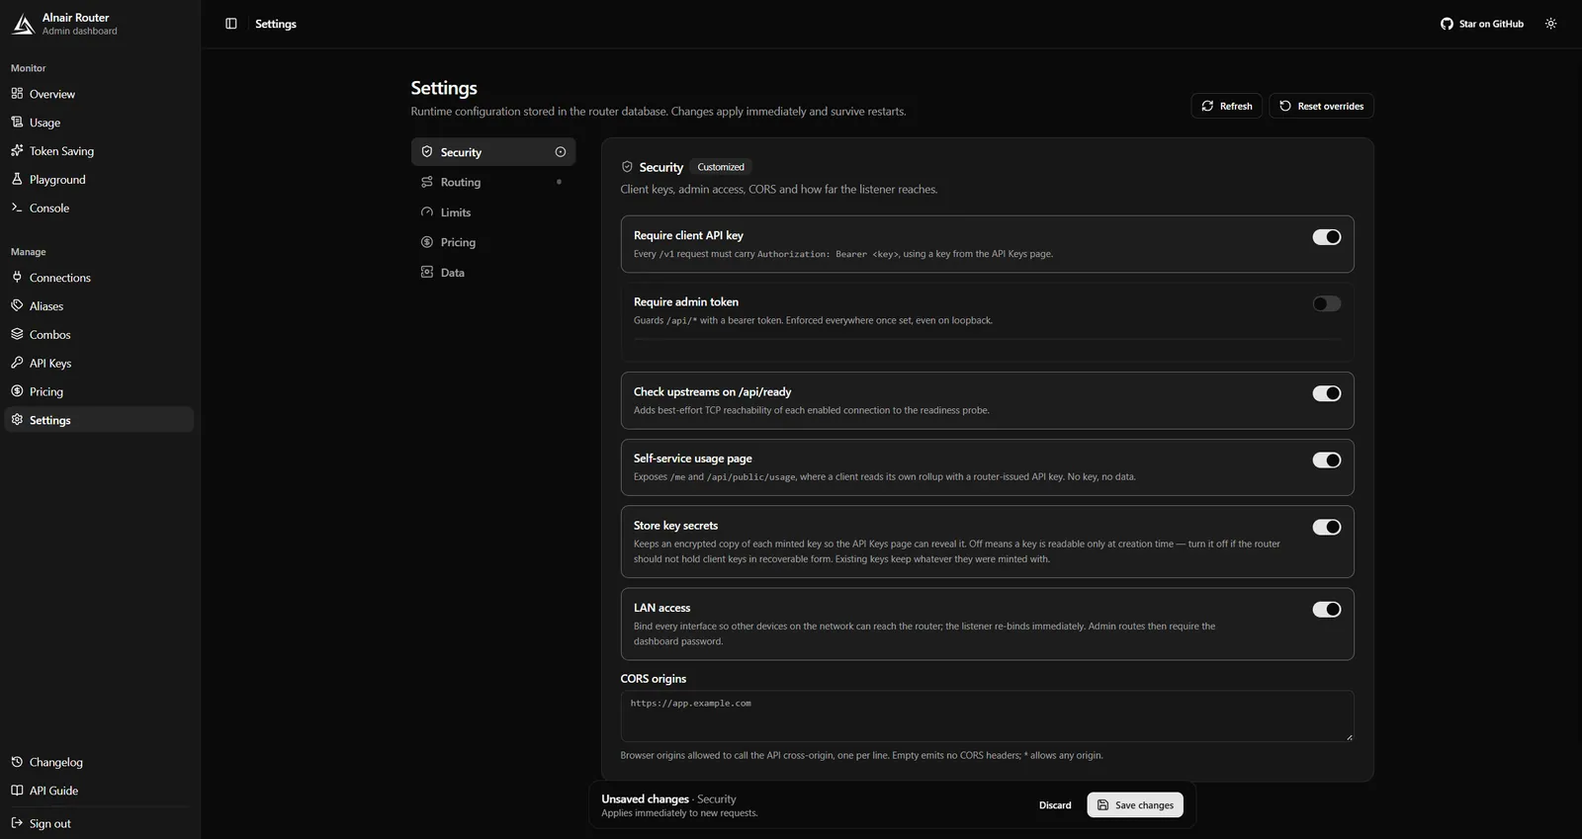Click the Refresh button
The width and height of the screenshot is (1582, 839).
(x=1226, y=106)
